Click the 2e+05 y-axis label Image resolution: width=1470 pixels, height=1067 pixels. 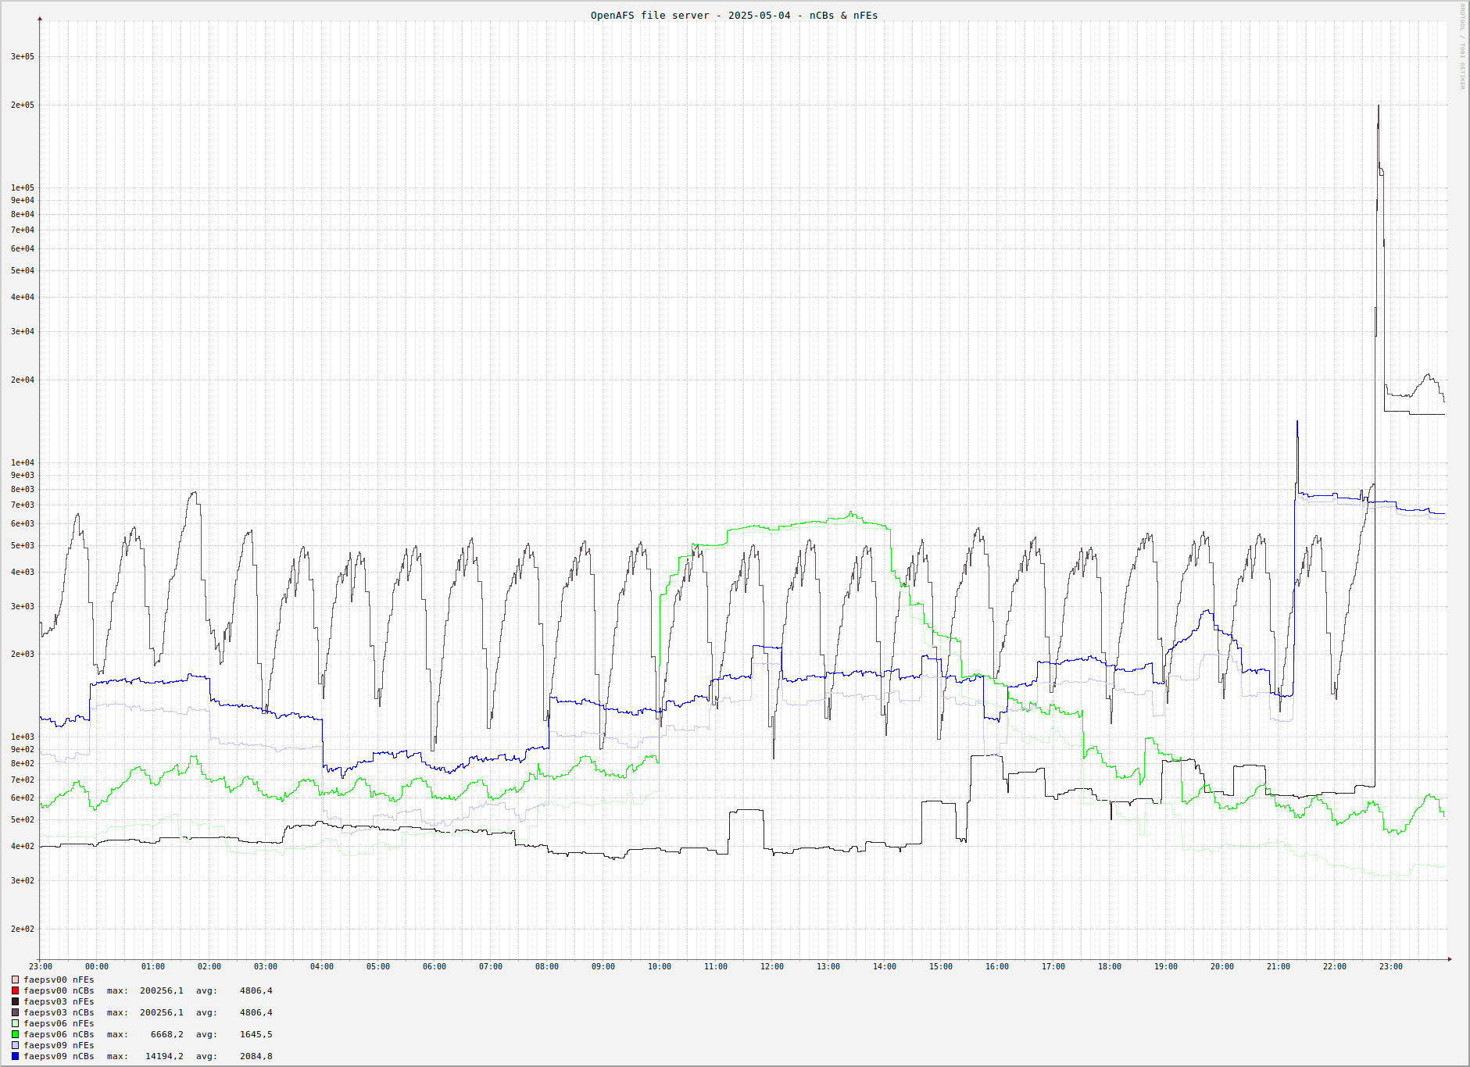[23, 105]
